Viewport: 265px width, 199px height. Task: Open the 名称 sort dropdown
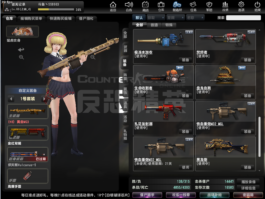(x=195, y=18)
